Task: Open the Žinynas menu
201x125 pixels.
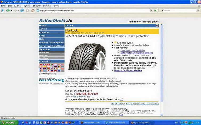Action: pos(56,6)
